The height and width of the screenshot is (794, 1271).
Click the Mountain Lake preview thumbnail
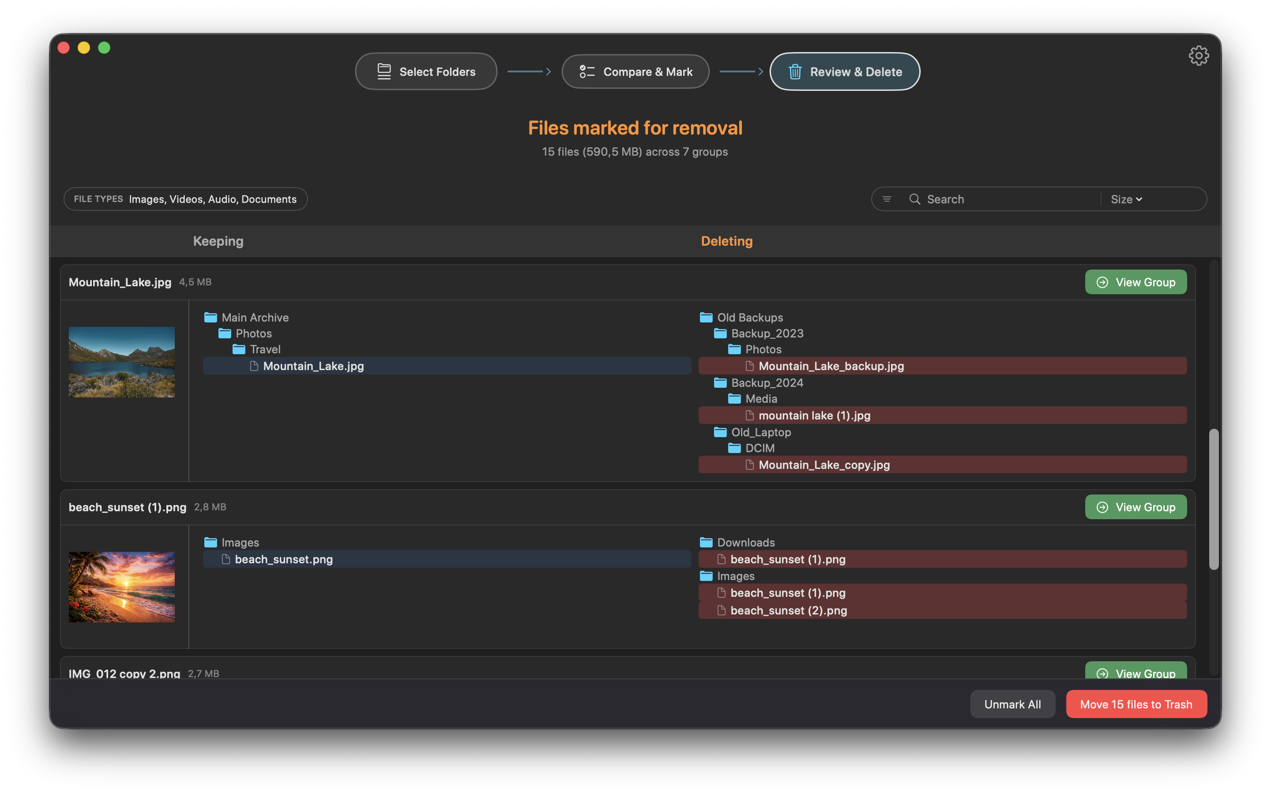click(121, 362)
